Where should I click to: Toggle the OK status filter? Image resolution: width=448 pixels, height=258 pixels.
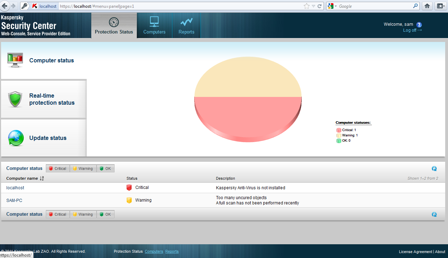coord(105,168)
